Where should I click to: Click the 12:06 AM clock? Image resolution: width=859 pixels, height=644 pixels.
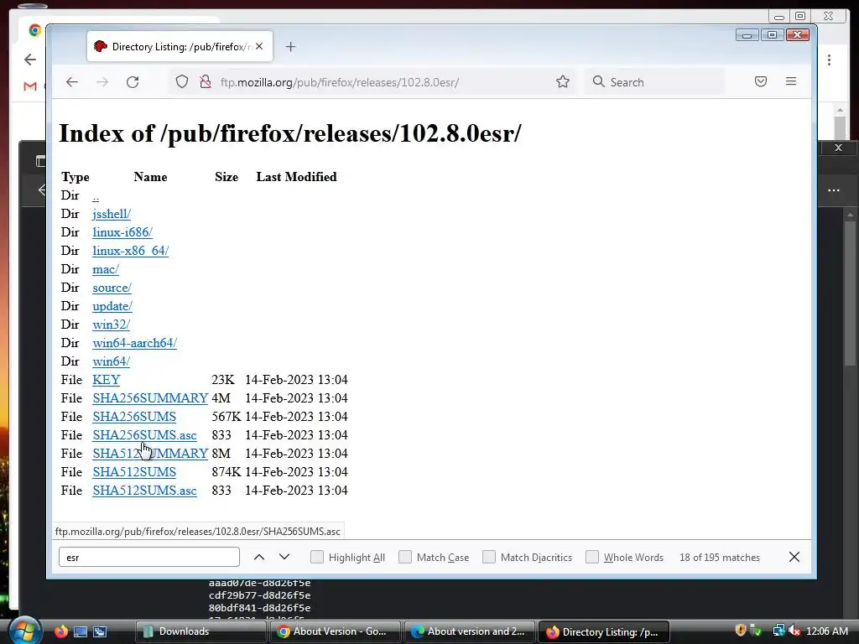(827, 631)
